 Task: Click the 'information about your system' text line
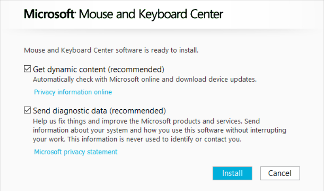[x=159, y=130]
